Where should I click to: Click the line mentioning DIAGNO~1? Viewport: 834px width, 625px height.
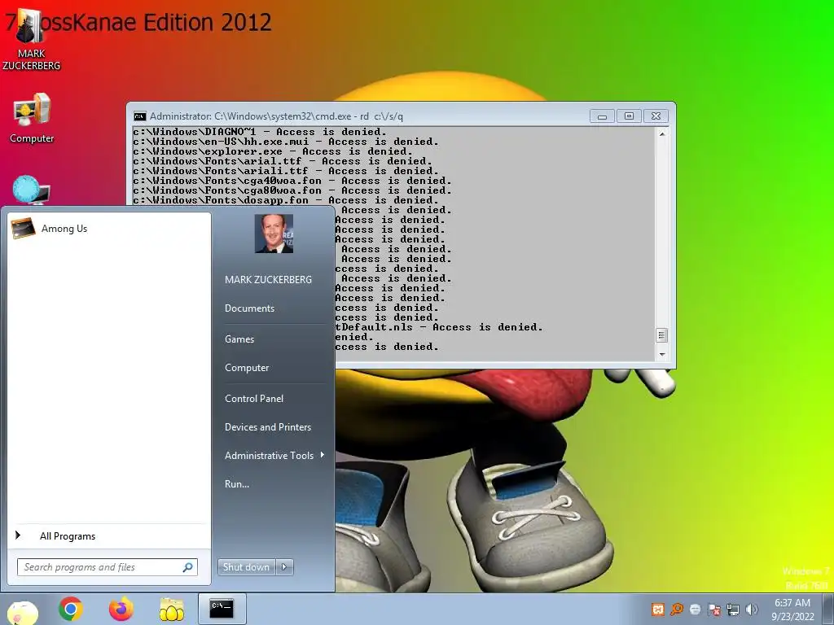(x=260, y=132)
